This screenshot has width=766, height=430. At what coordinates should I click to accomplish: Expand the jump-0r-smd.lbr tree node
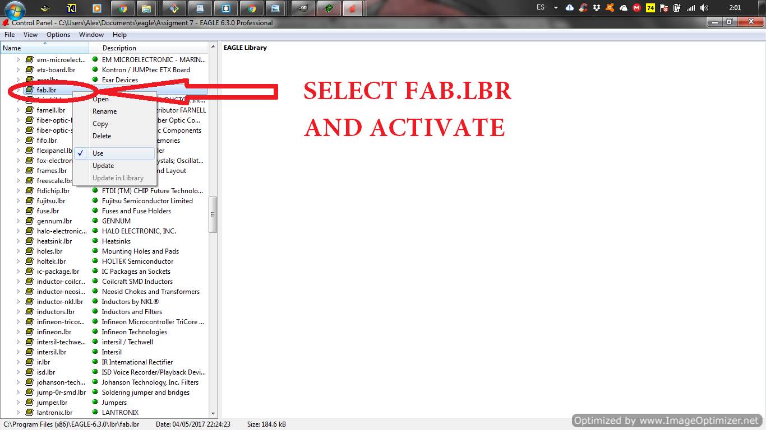pos(18,392)
